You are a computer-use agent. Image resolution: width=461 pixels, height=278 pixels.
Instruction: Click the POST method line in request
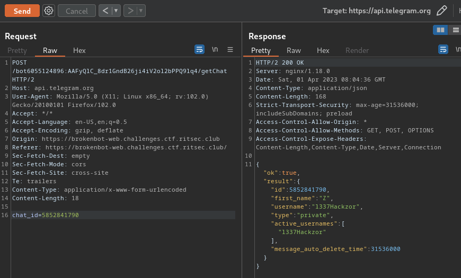coord(20,62)
